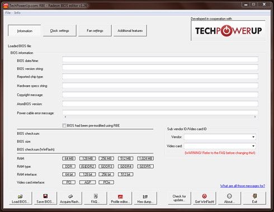274x212 pixels.
Task: Maximize the RBE window
Action: coord(253,4)
